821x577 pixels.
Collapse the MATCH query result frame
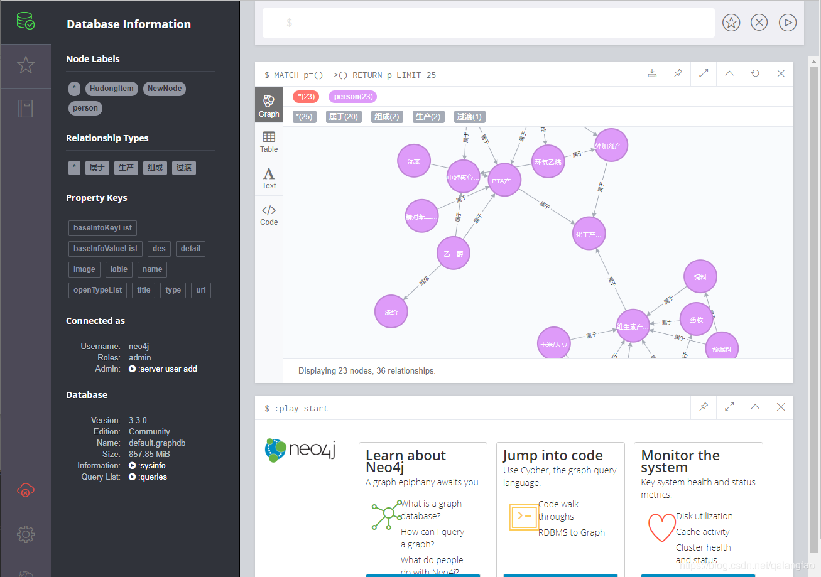pos(729,74)
